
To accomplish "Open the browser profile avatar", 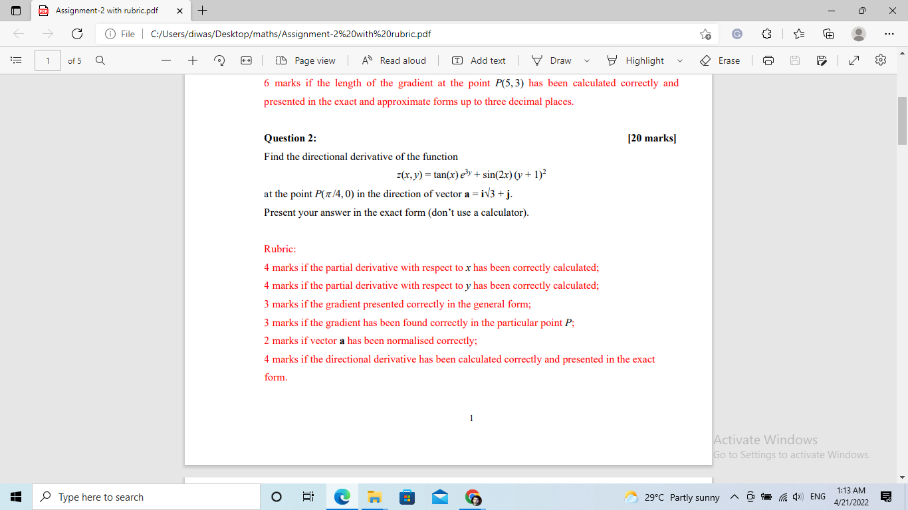I will click(859, 34).
